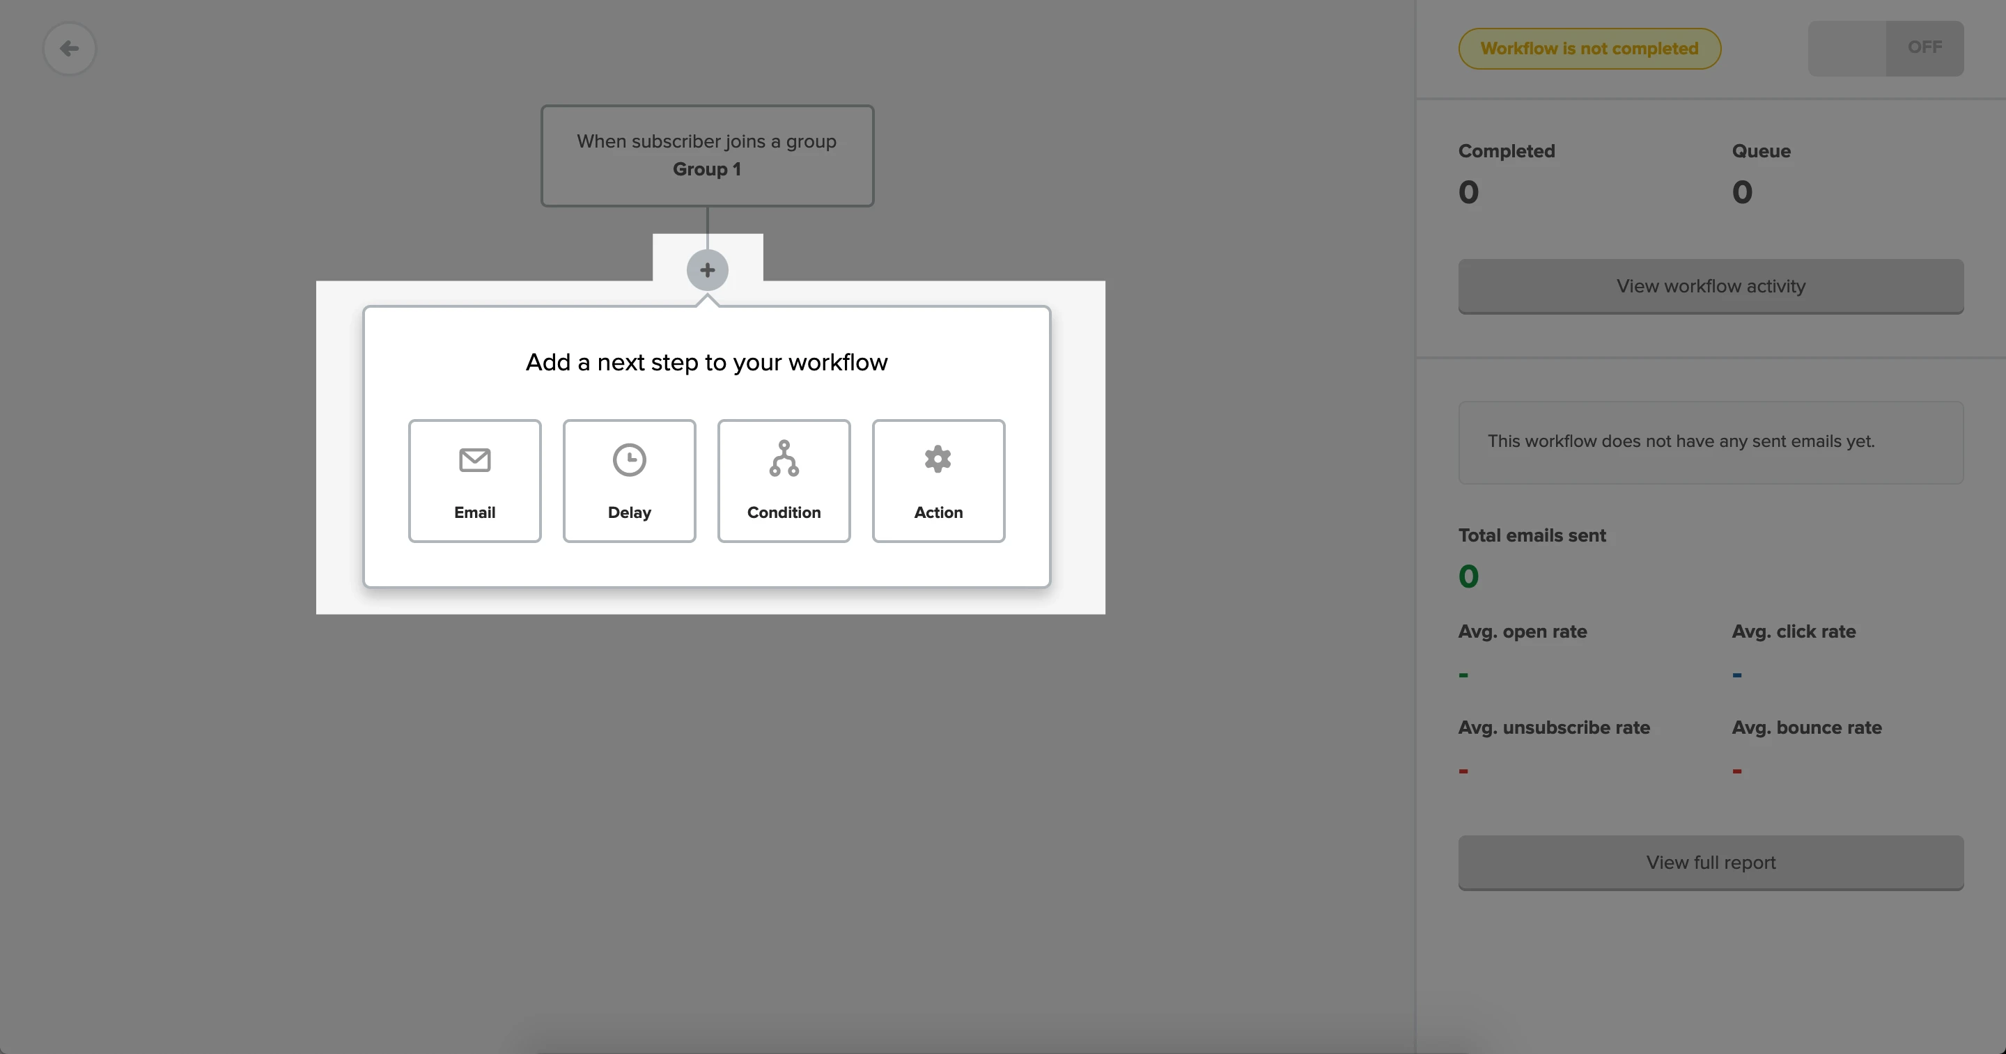Click the Action step label
2006x1054 pixels.
pyautogui.click(x=938, y=512)
